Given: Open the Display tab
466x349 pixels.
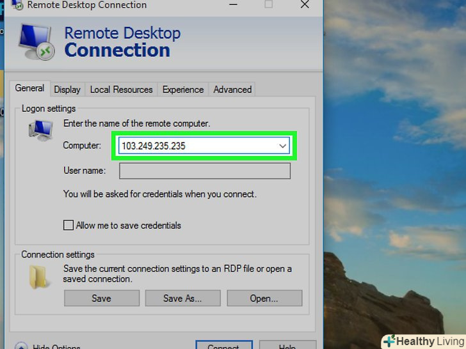Looking at the screenshot, I should (x=67, y=89).
